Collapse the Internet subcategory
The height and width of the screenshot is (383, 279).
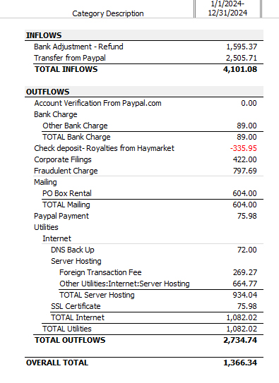coord(57,238)
